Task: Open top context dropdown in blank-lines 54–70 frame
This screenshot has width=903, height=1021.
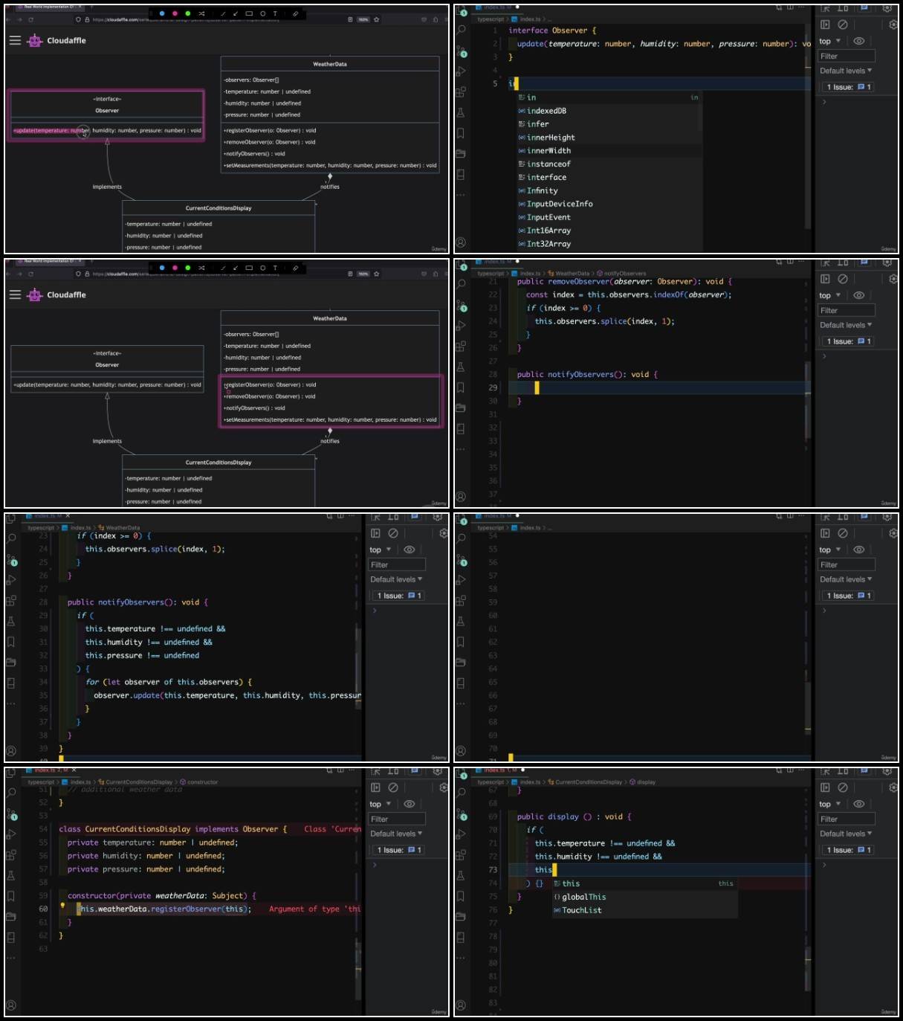Action: (829, 550)
